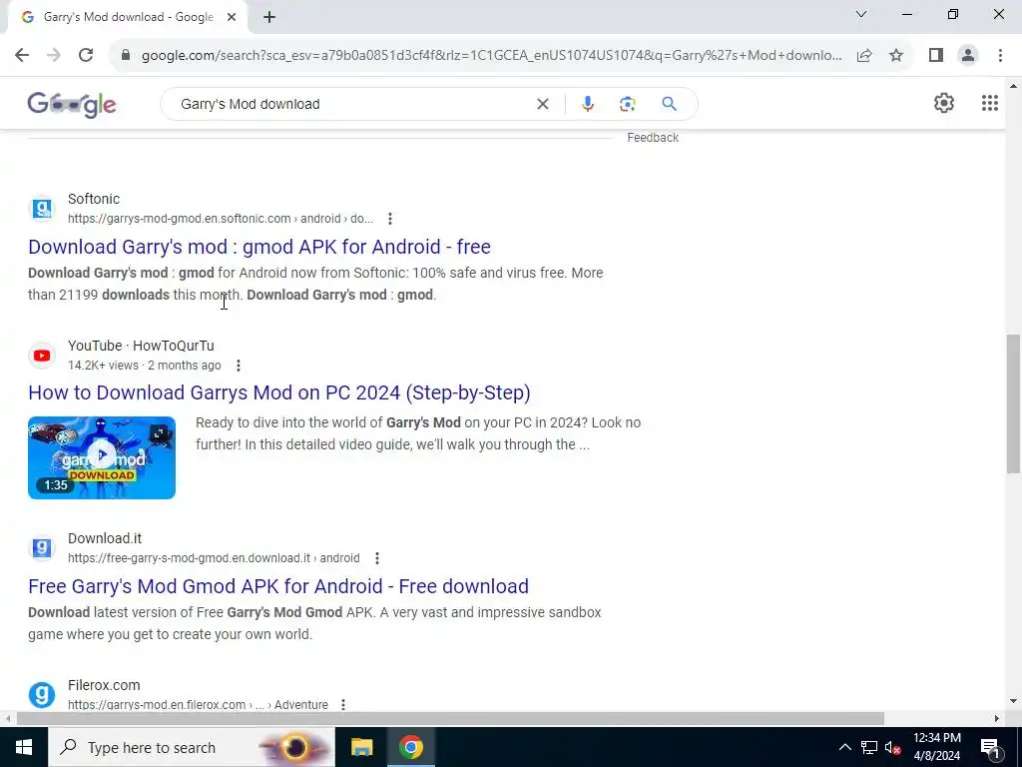Bookmark this tab with the star icon

coord(896,56)
